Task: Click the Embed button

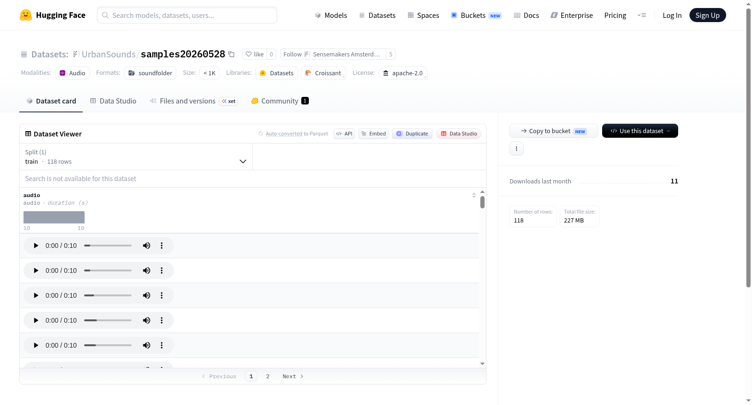Action: [x=374, y=134]
